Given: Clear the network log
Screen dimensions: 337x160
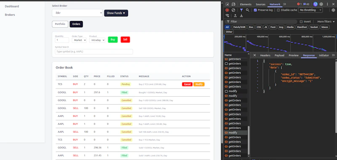Looking at the screenshot, I should click(x=233, y=10).
